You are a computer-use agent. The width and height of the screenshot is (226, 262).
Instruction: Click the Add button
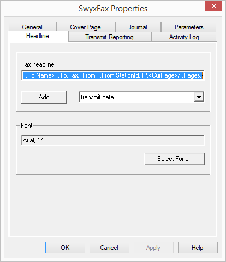(x=44, y=97)
